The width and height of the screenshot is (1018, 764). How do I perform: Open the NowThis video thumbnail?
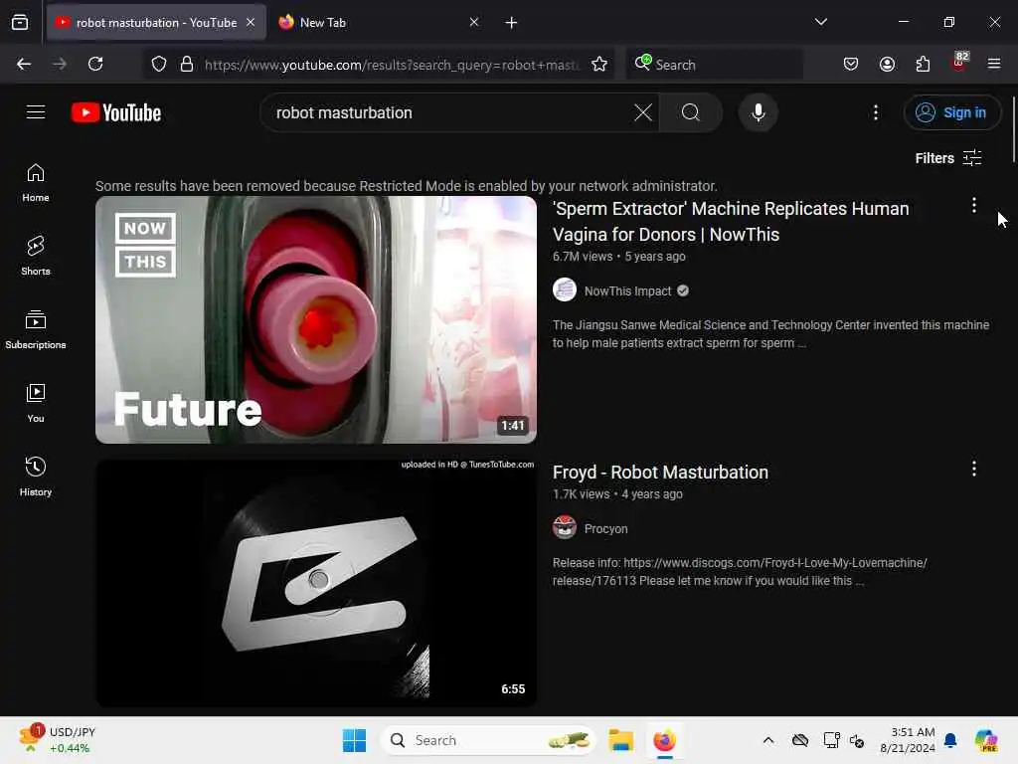316,319
